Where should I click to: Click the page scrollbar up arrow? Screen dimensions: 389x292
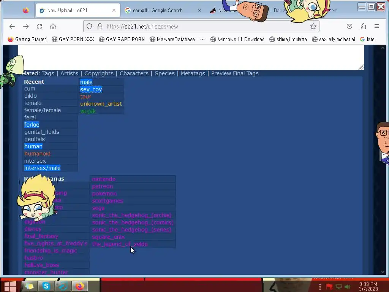coord(383,48)
